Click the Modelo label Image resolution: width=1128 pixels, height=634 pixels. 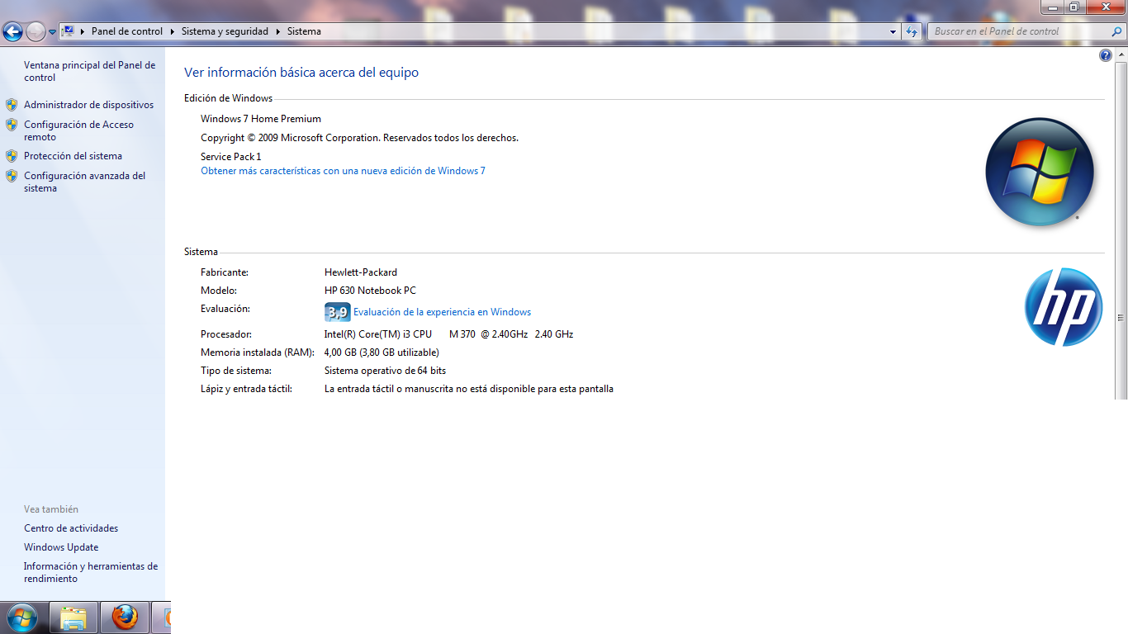point(219,291)
